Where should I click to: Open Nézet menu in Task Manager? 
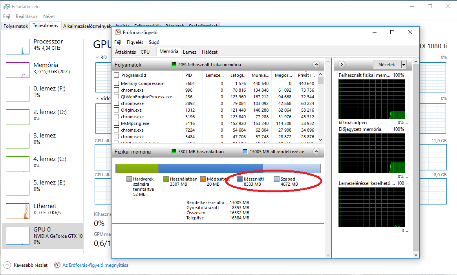49,16
